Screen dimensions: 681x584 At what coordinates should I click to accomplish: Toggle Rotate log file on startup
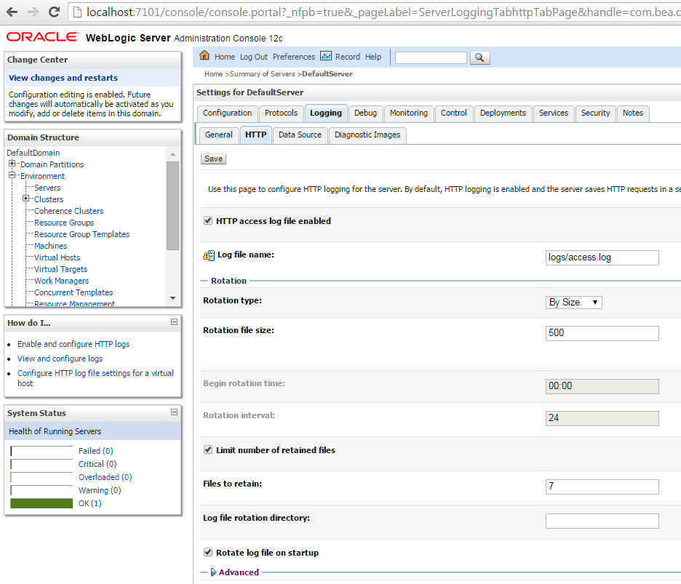pyautogui.click(x=208, y=552)
